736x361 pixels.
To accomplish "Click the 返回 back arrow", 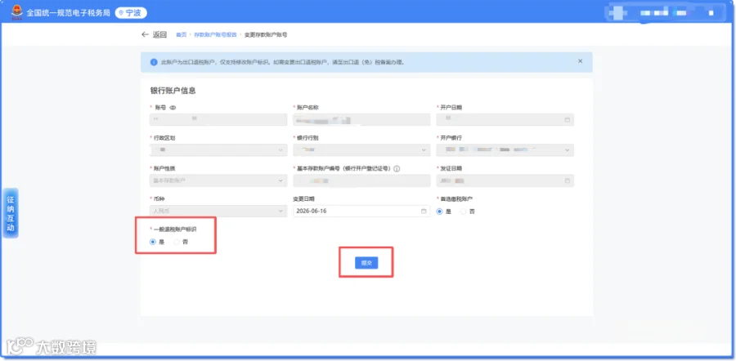I will pos(145,34).
